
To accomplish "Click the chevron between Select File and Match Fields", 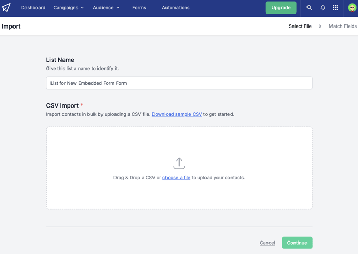I will pyautogui.click(x=320, y=26).
